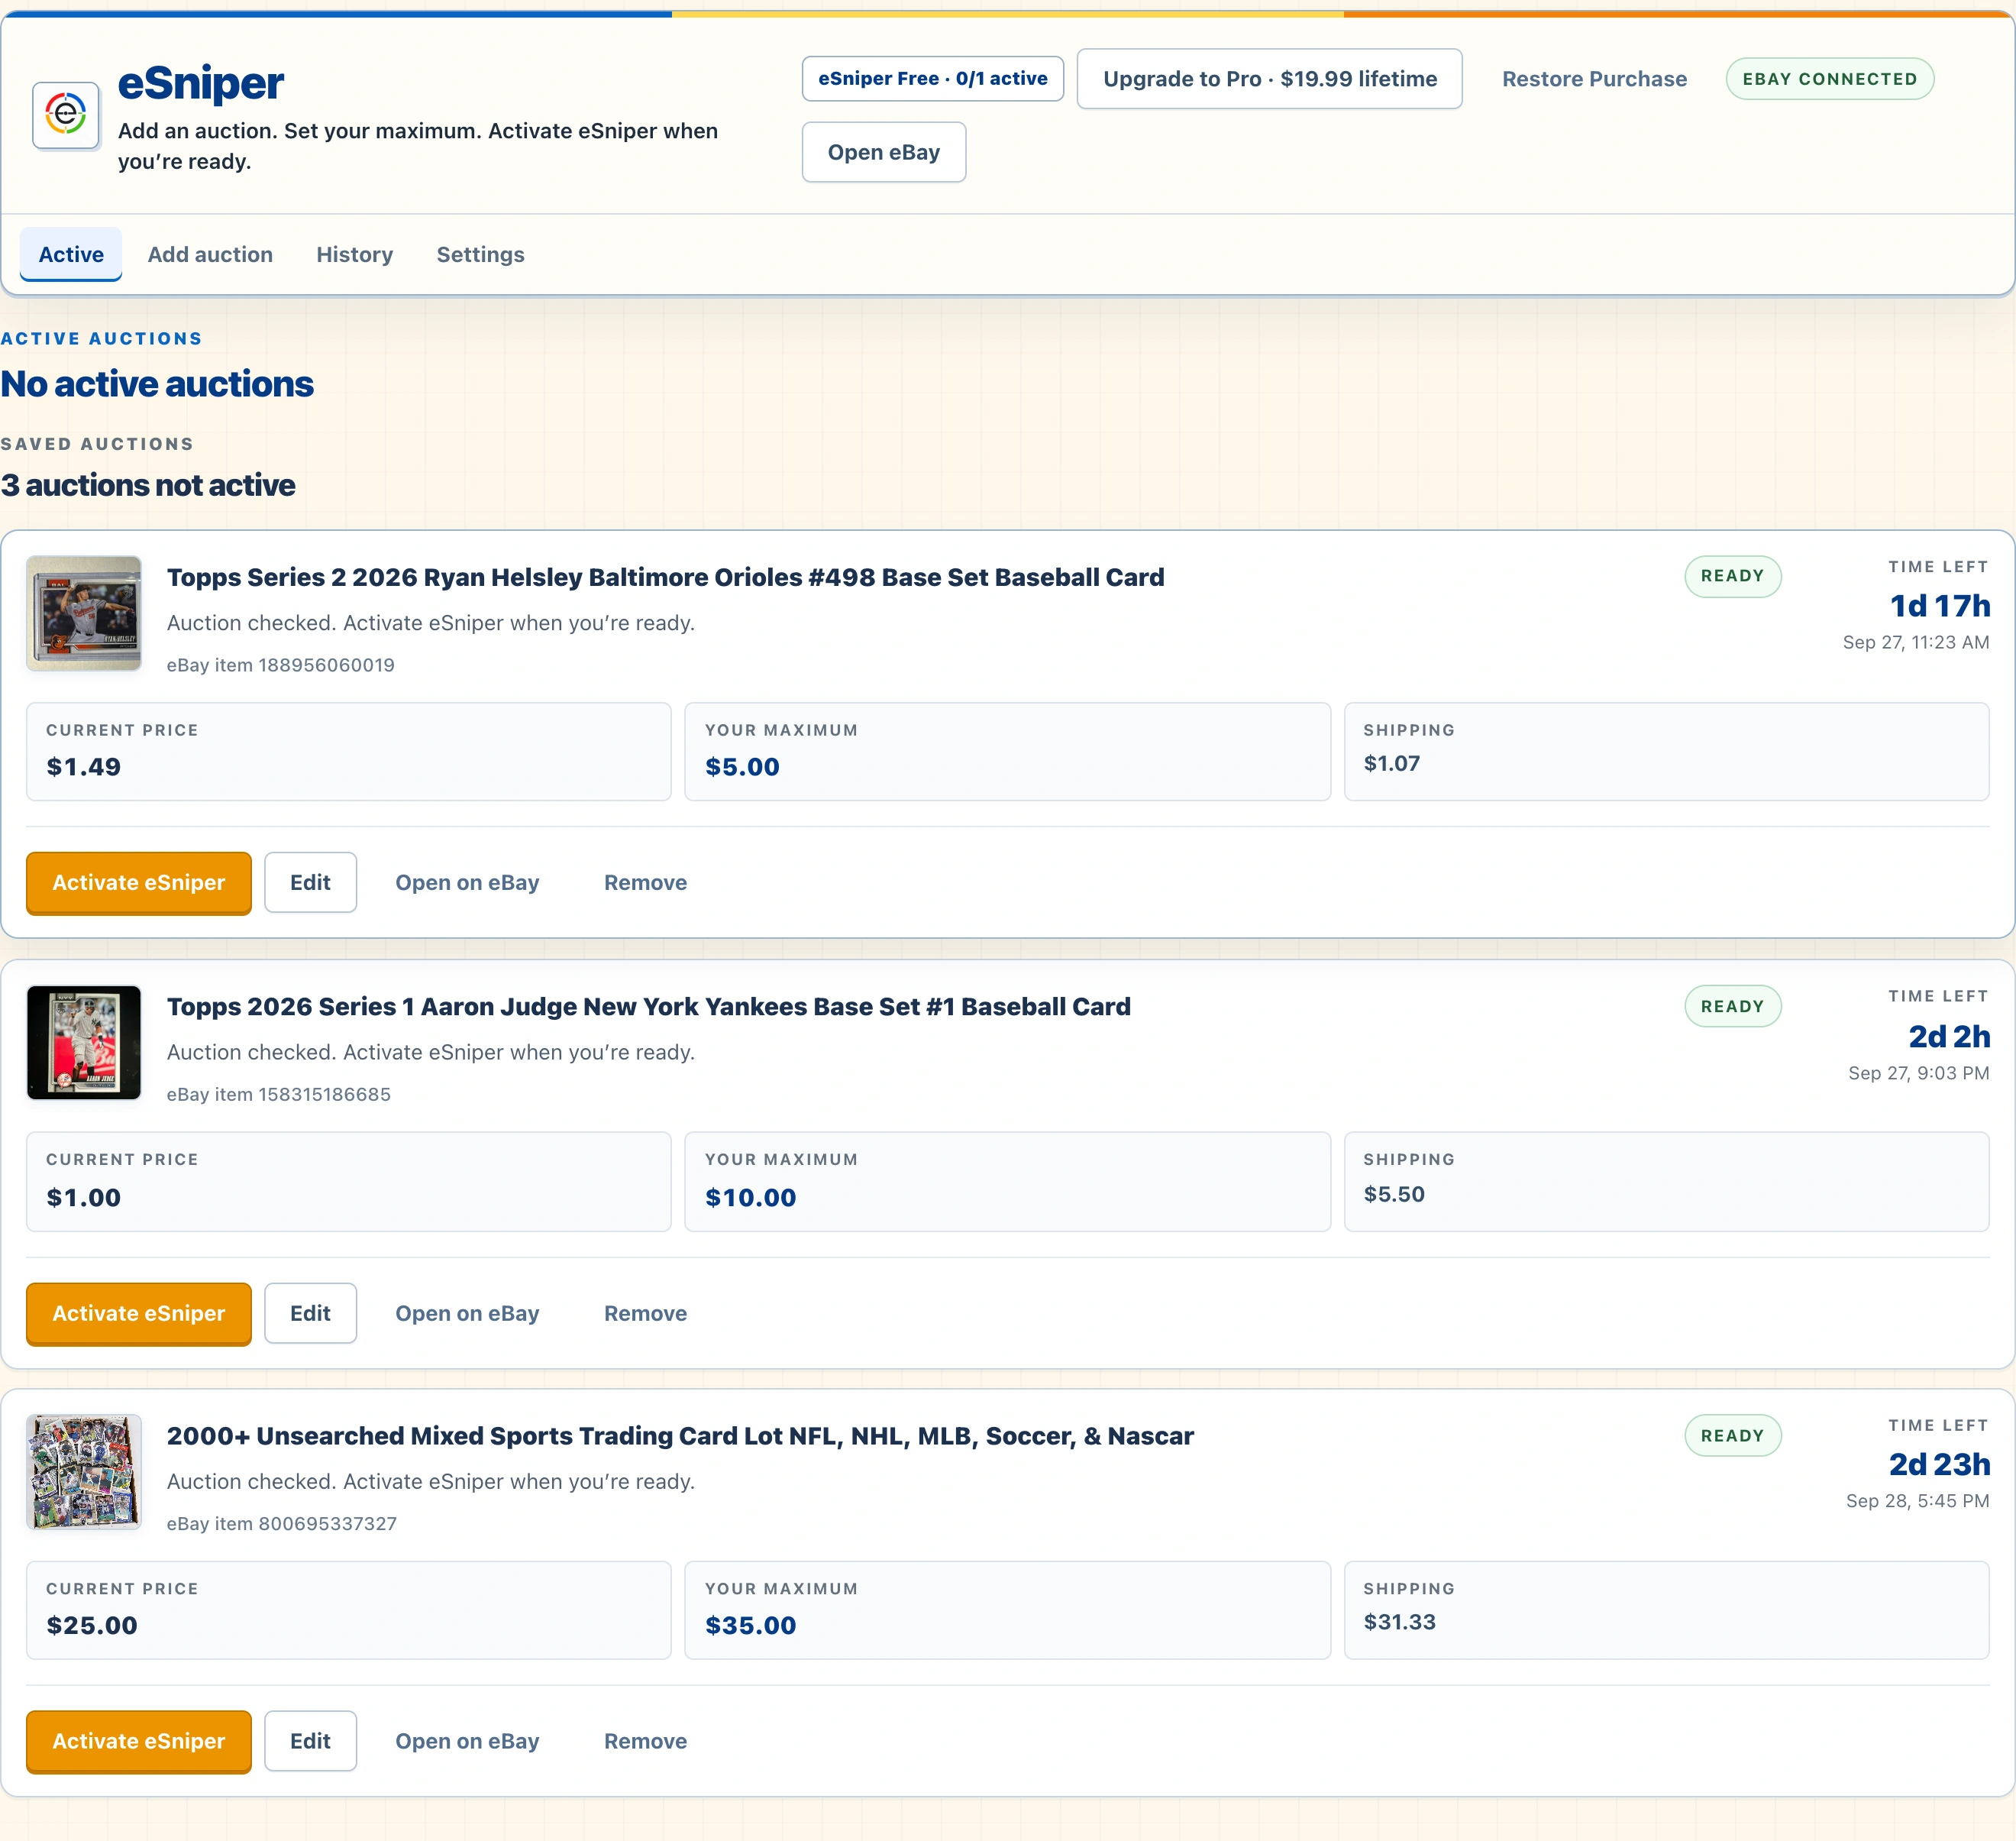Click eBay item 158315186685 text
Image resolution: width=2016 pixels, height=1841 pixels.
[279, 1095]
